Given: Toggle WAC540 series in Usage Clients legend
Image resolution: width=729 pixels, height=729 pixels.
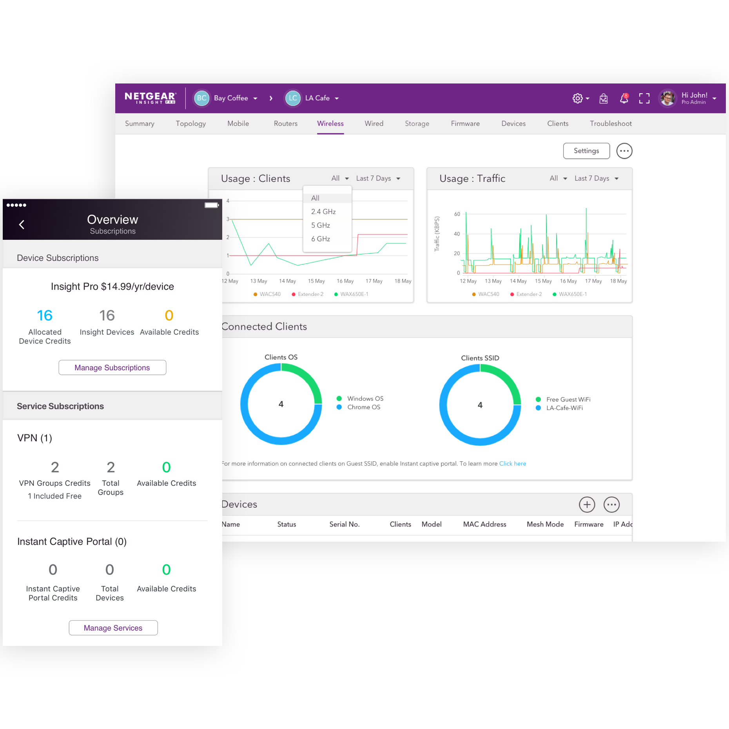Looking at the screenshot, I should coord(267,294).
